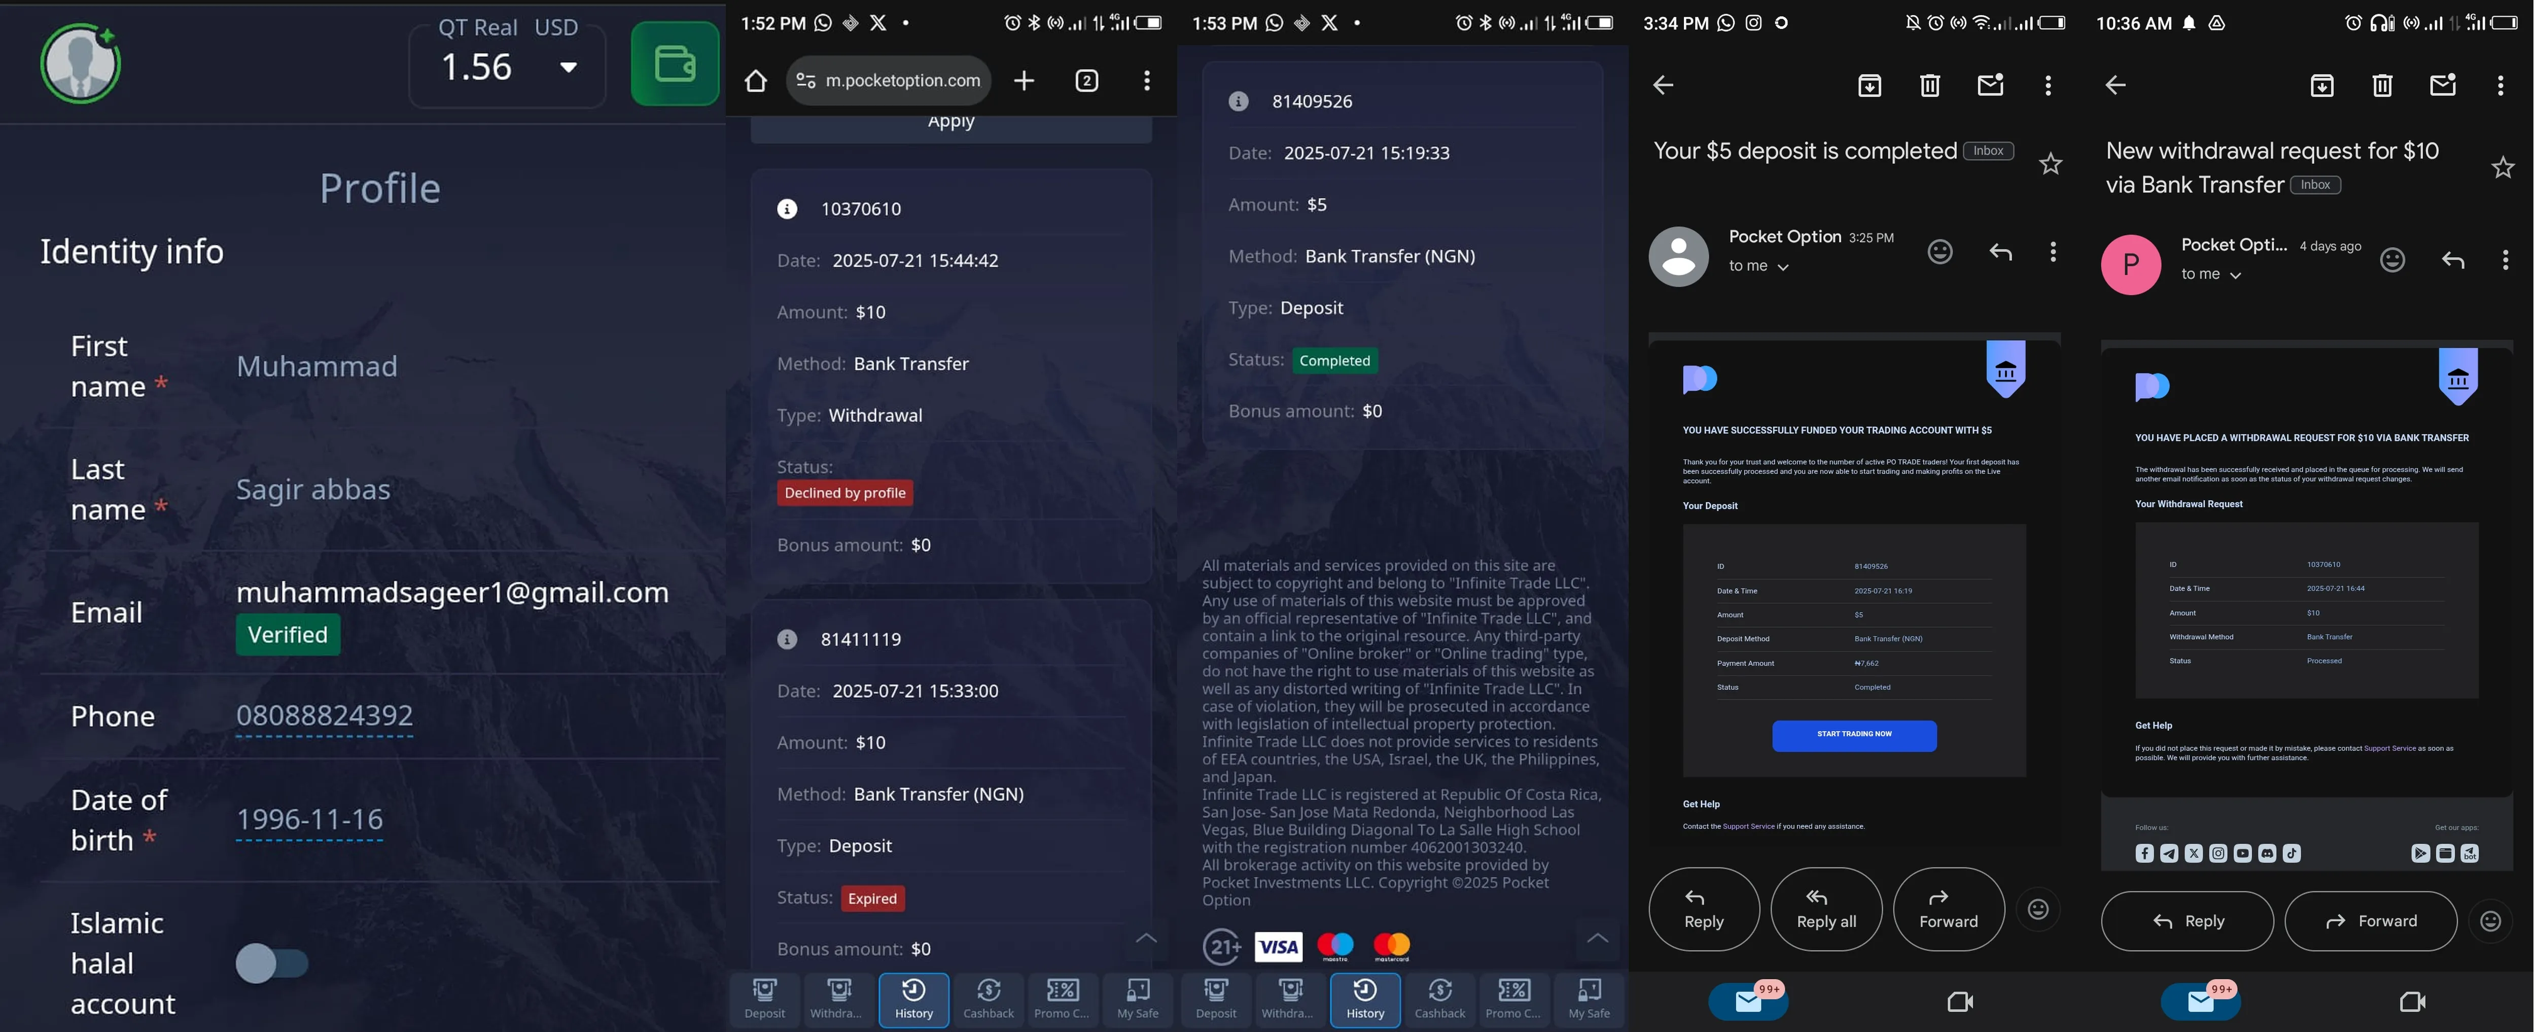Open Mail tab with 99+ badge below deposit email
Image resolution: width=2536 pixels, height=1032 pixels.
coord(1748,1002)
